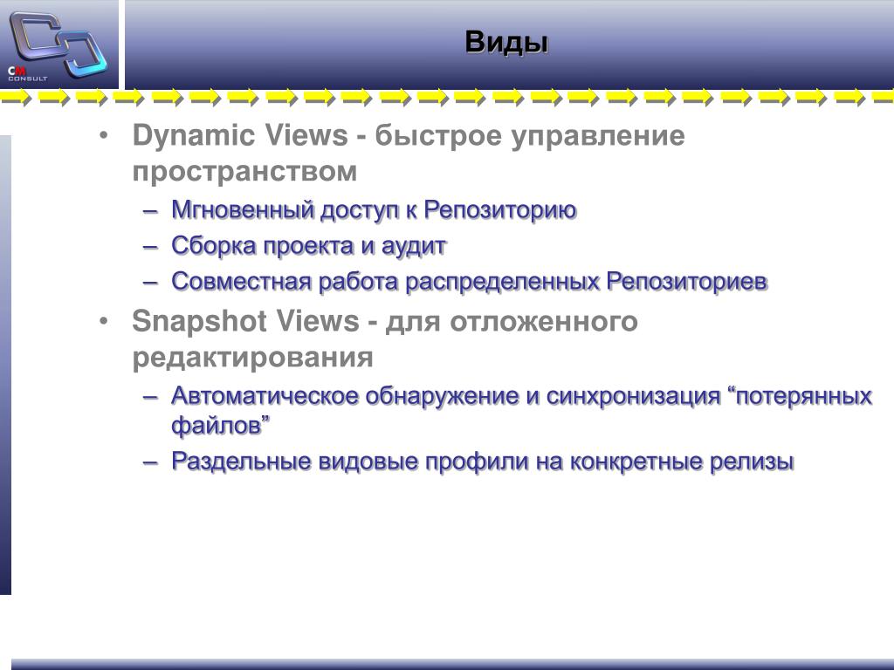Screen dimensions: 894x670
Task: Click the "Сборка проекта и аудит" line
Action: (x=308, y=246)
